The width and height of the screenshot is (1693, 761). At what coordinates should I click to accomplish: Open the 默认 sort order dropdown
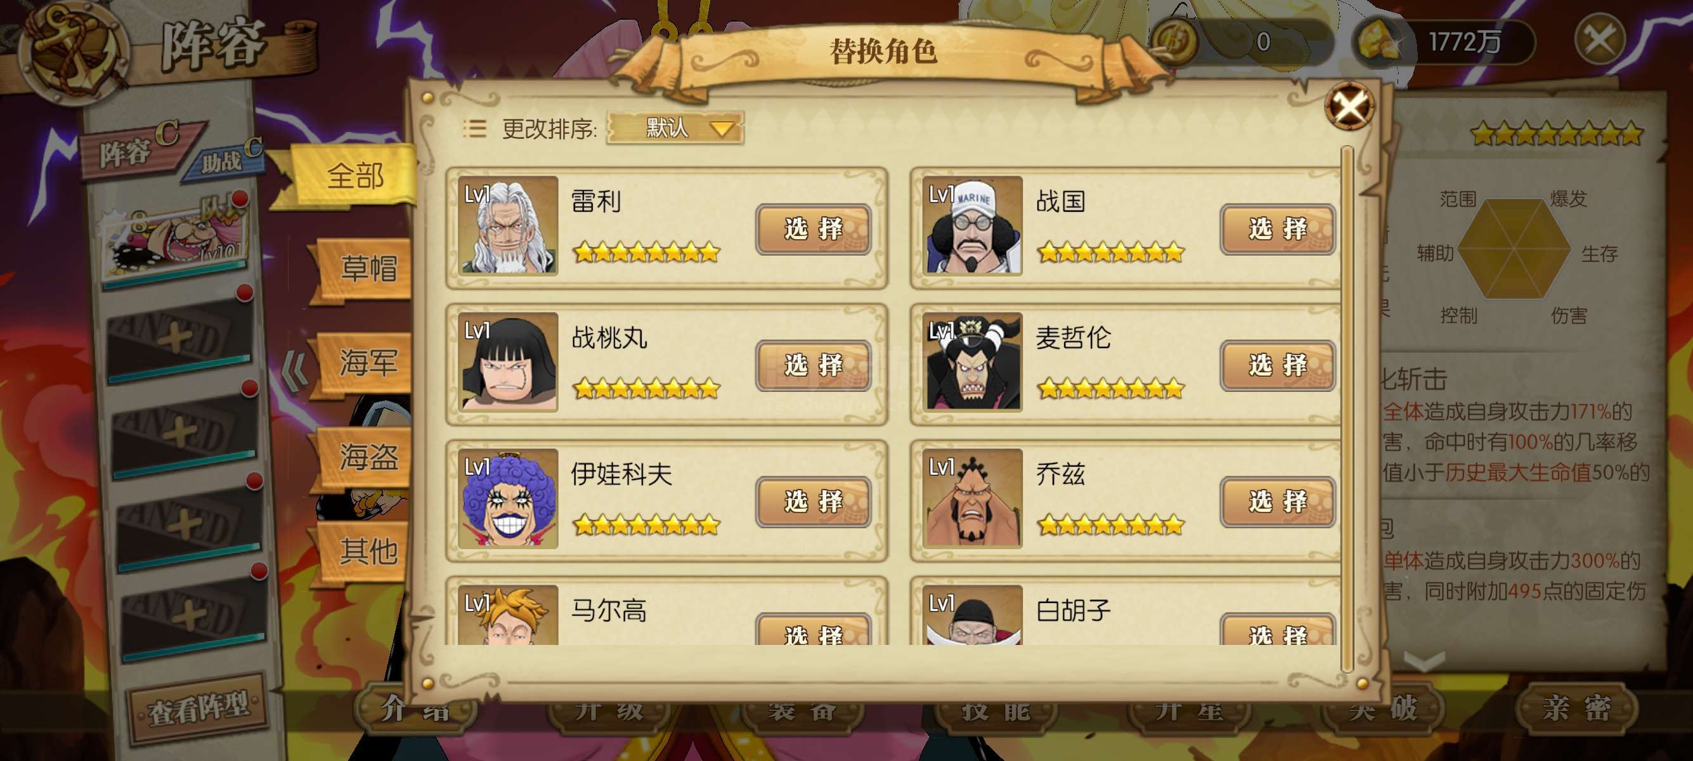click(x=675, y=127)
